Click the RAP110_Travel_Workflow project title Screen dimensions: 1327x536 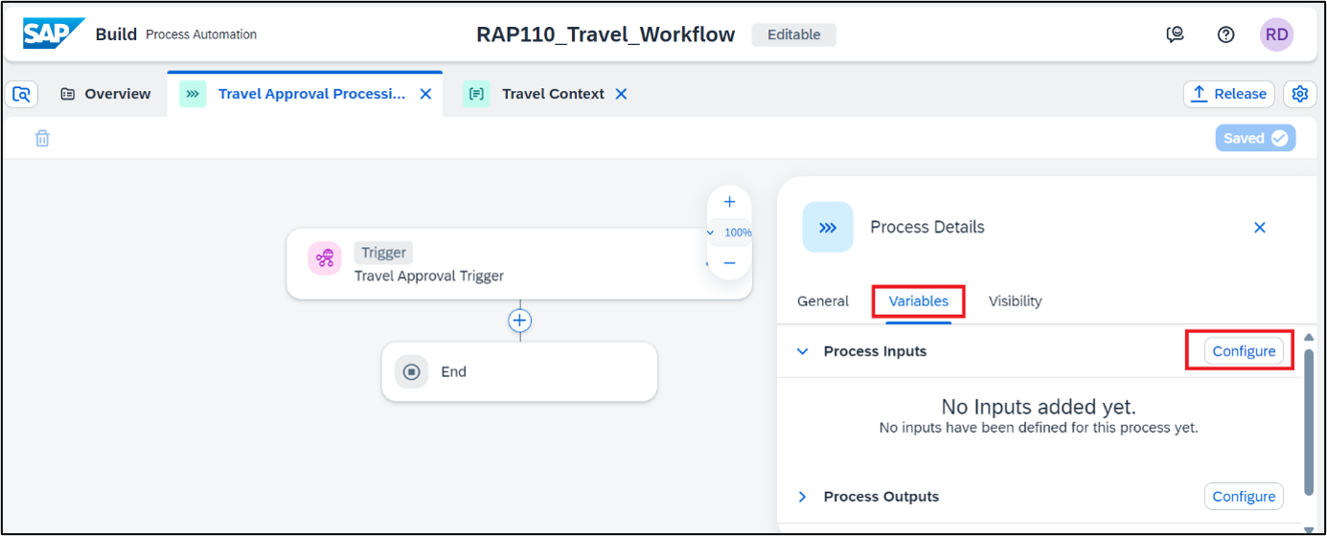click(x=606, y=34)
